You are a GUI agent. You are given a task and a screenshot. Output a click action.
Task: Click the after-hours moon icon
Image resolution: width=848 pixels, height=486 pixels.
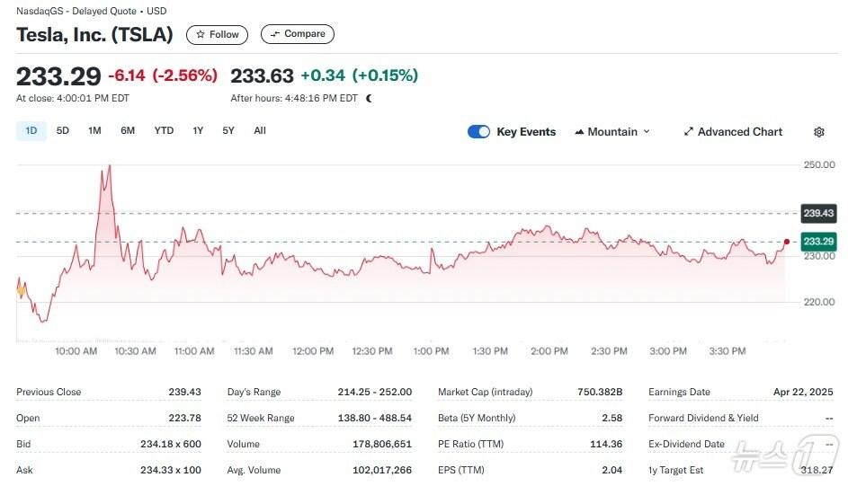[369, 99]
